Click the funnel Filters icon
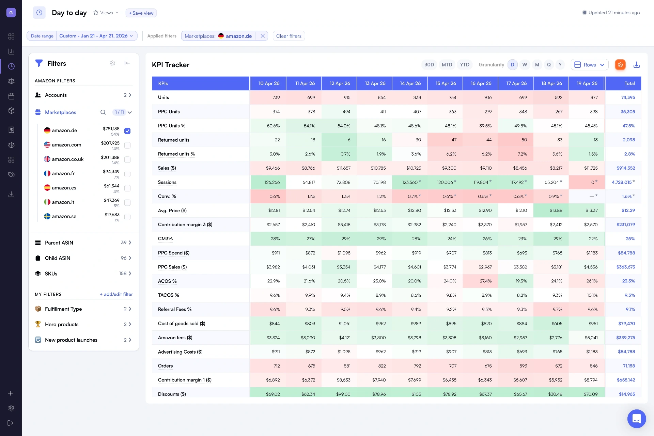This screenshot has width=654, height=436. (x=39, y=63)
